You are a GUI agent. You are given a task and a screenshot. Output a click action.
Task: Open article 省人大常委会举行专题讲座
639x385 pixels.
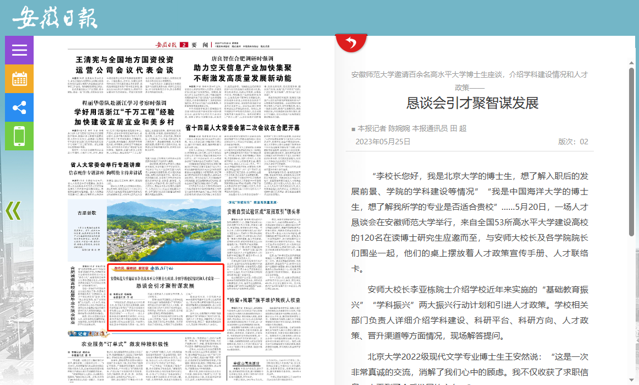click(x=105, y=165)
